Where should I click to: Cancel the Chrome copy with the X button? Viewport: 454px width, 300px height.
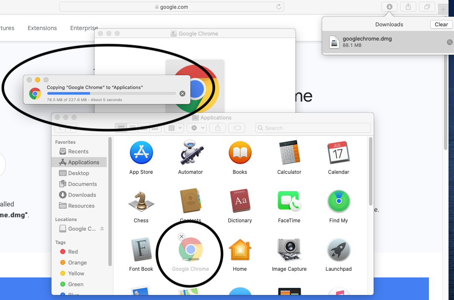[x=182, y=93]
